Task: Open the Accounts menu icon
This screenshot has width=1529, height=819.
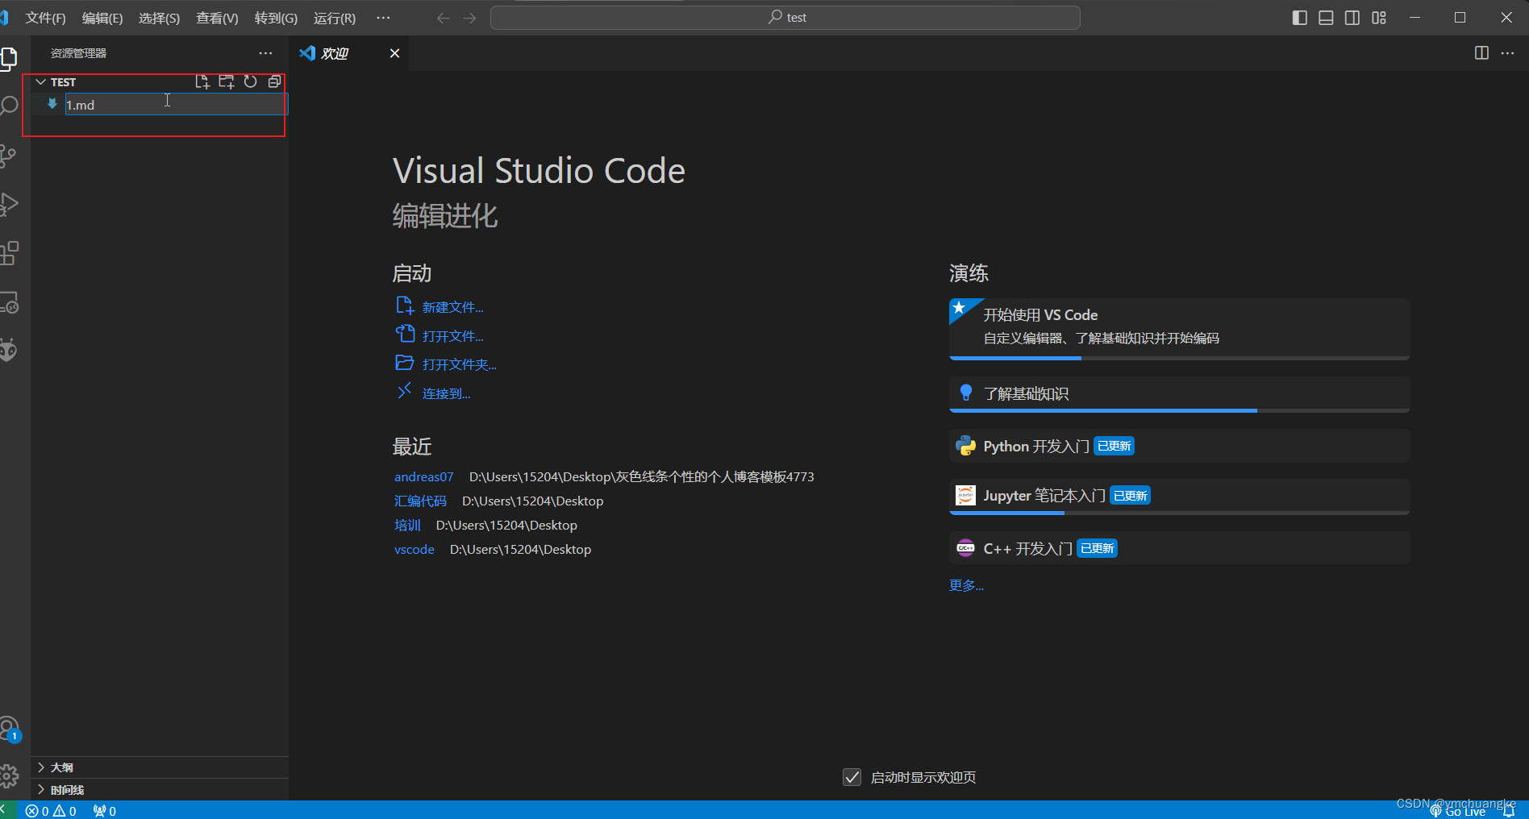Action: coord(9,729)
